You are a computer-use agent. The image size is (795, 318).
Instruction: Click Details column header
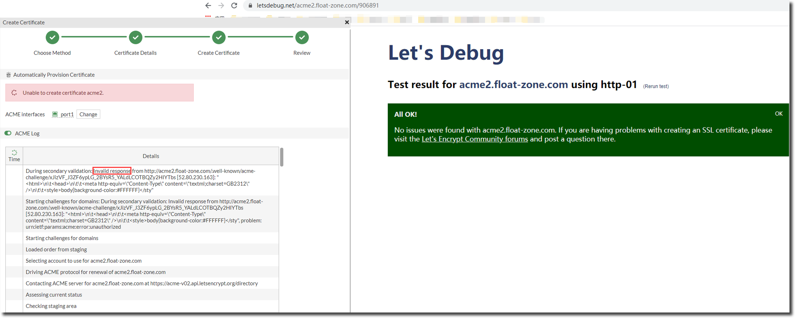151,156
